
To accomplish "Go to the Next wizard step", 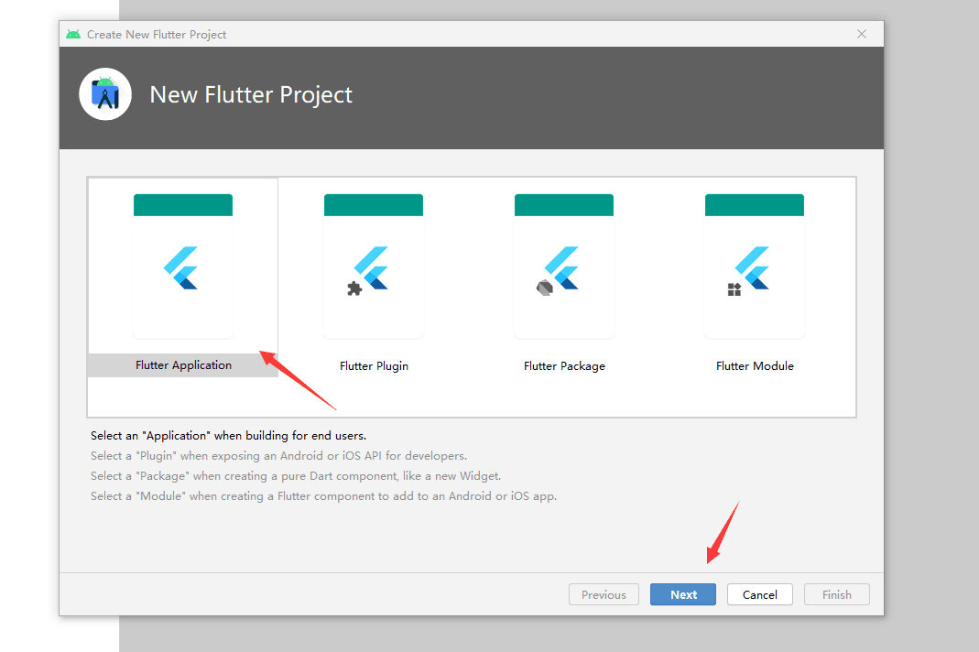I will (683, 594).
